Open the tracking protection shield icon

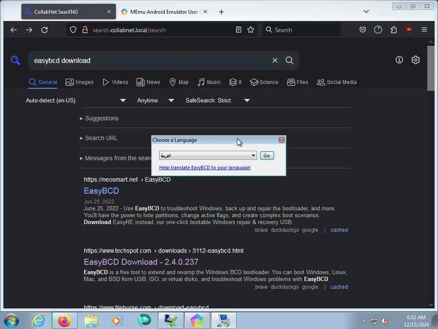(73, 30)
